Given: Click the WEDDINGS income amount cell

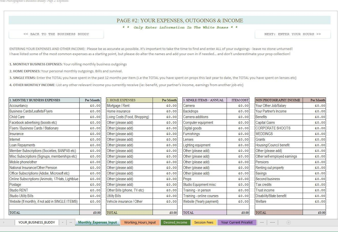Looking at the screenshot, I should pos(314,134).
